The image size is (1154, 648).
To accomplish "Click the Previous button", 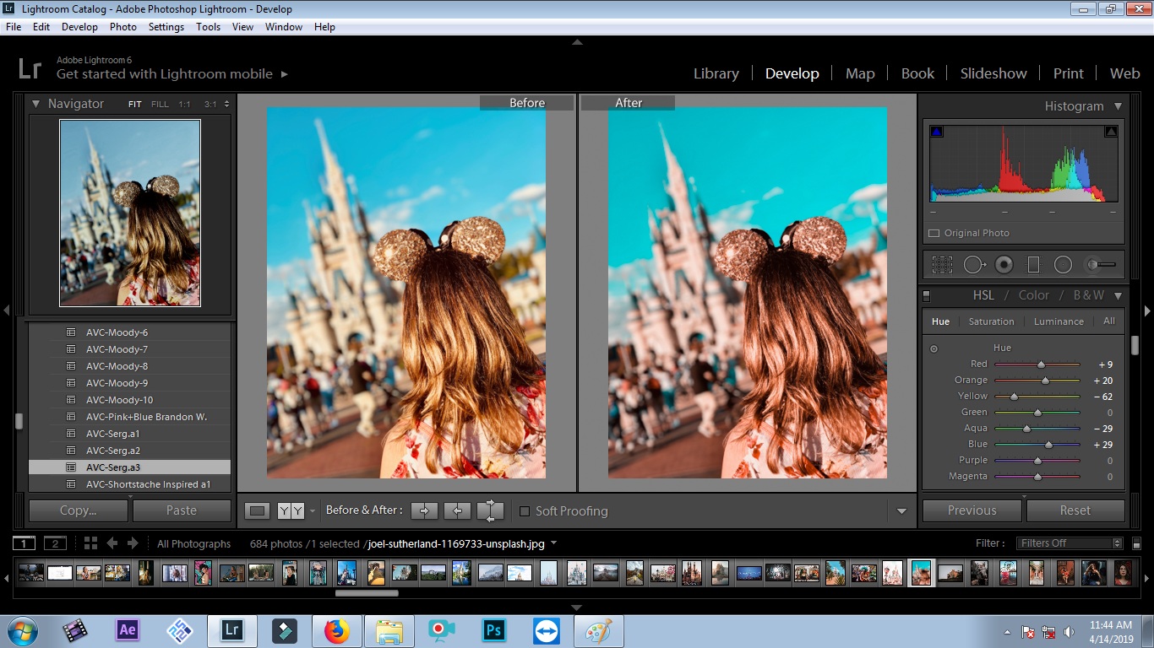I will click(972, 510).
